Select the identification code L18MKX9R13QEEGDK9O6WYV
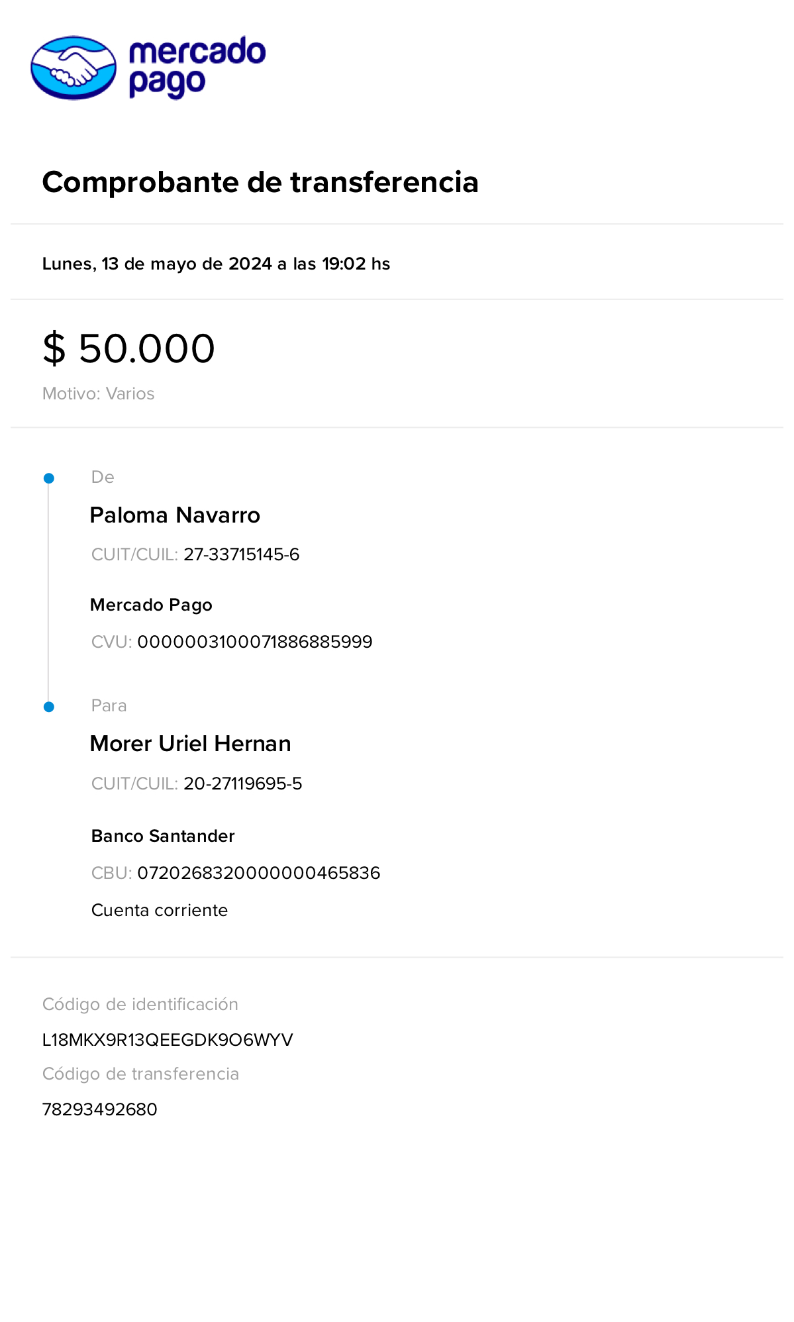This screenshot has height=1322, width=794. coord(168,1040)
